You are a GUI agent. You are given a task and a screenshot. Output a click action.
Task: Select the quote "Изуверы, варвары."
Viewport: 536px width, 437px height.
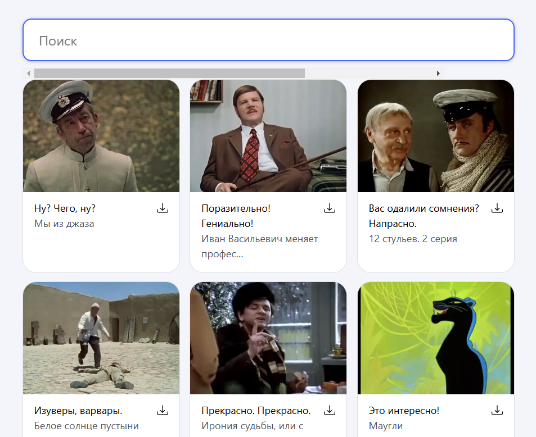78,411
